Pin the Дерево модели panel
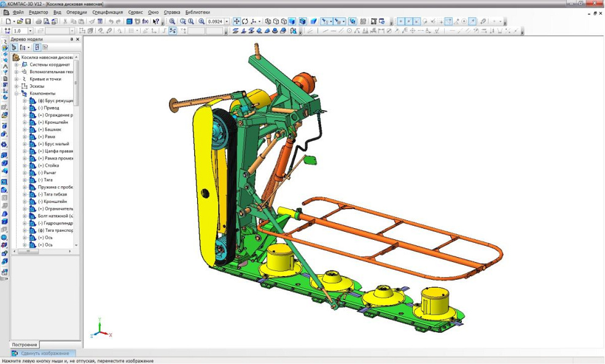This screenshot has width=605, height=364. tap(71, 39)
